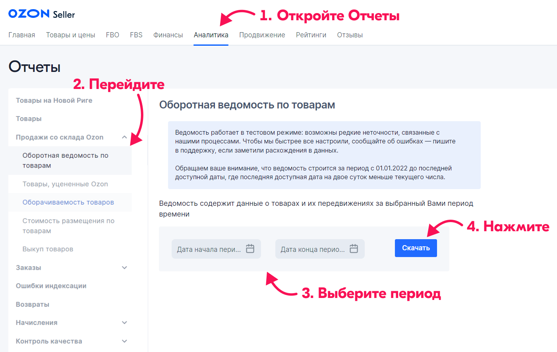Image resolution: width=557 pixels, height=352 pixels.
Task: Collapse the Продажи со склада Ozon section
Action: tap(124, 137)
